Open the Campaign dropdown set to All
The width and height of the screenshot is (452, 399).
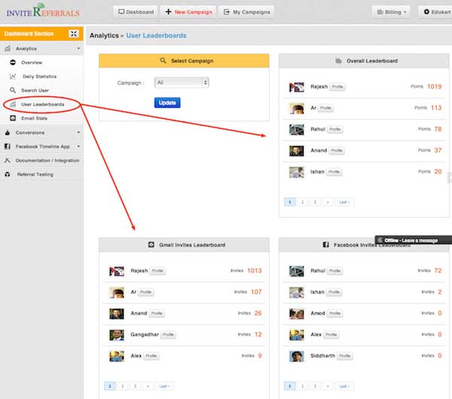click(182, 82)
